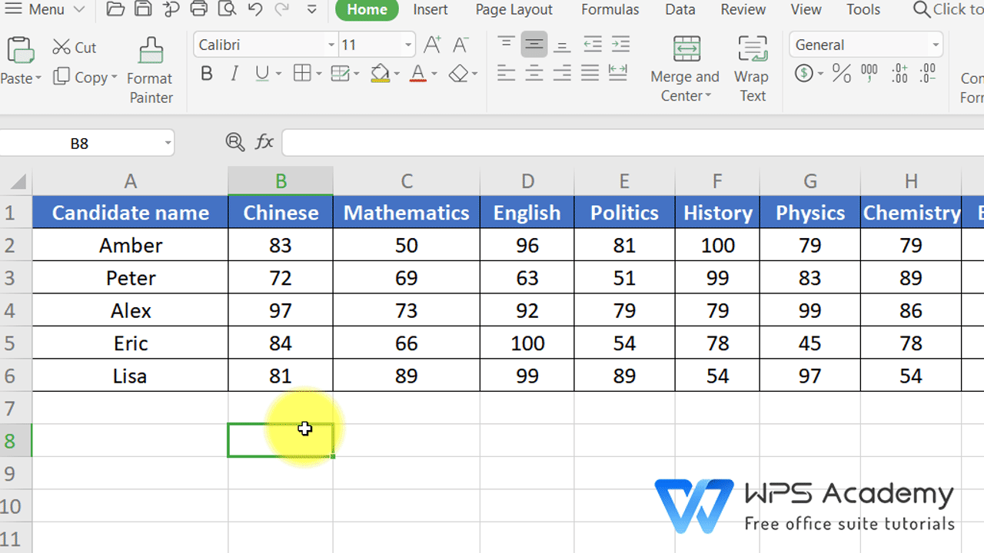Click the Justify alignment icon
This screenshot has height=553, width=984.
click(x=590, y=74)
